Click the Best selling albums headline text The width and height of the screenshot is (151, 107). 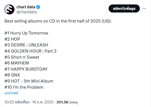(x=58, y=21)
